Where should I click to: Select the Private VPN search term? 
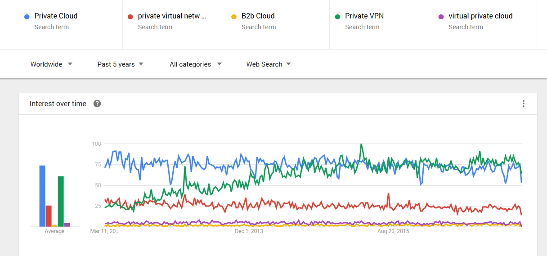pos(364,16)
